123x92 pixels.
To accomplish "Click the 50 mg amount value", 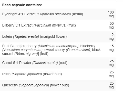I will click(111, 25).
